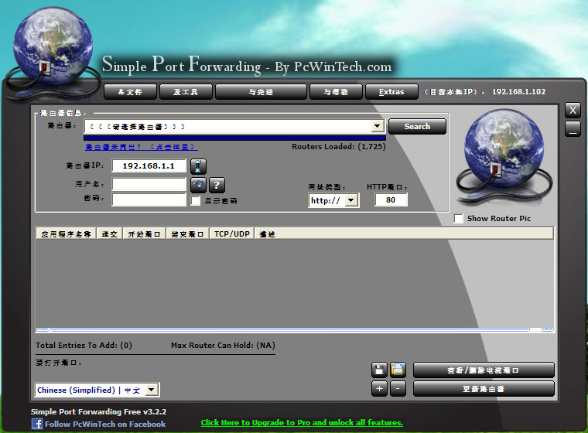Click the upper wide button at bottom right
Image resolution: width=588 pixels, height=433 pixels.
click(x=484, y=370)
